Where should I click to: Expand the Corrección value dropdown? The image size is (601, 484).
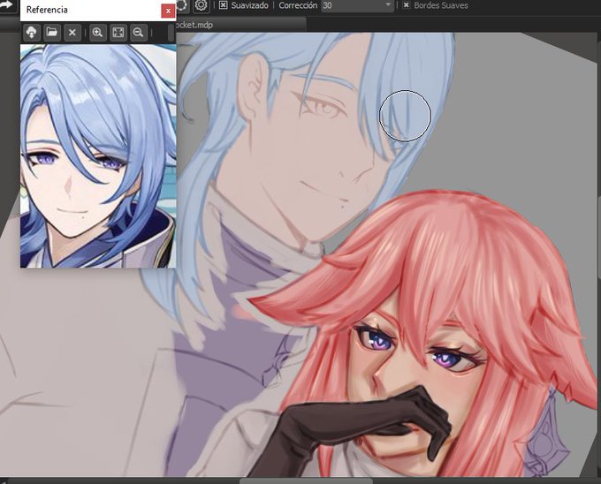(388, 5)
